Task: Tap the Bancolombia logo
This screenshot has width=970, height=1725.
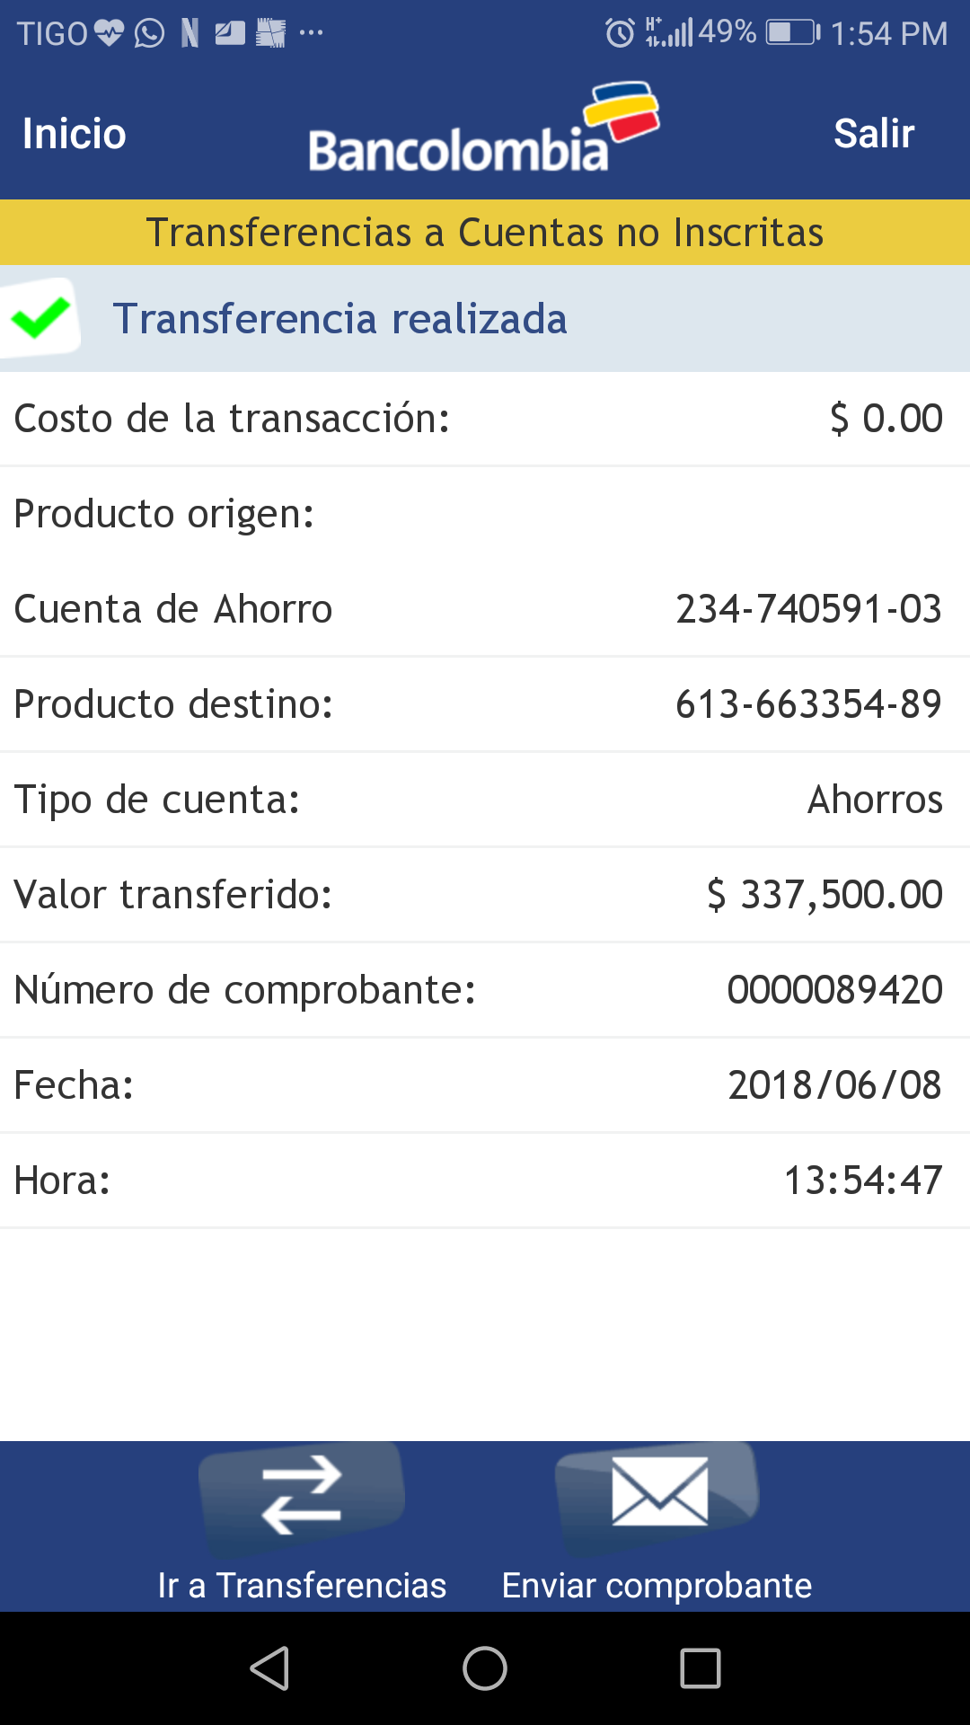Action: tap(483, 133)
